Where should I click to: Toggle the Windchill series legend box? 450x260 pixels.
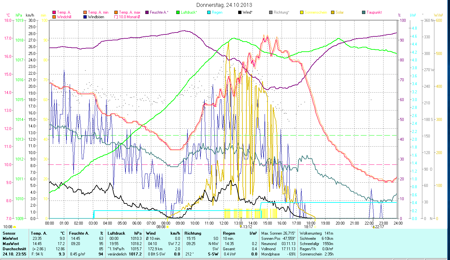coord(54,17)
